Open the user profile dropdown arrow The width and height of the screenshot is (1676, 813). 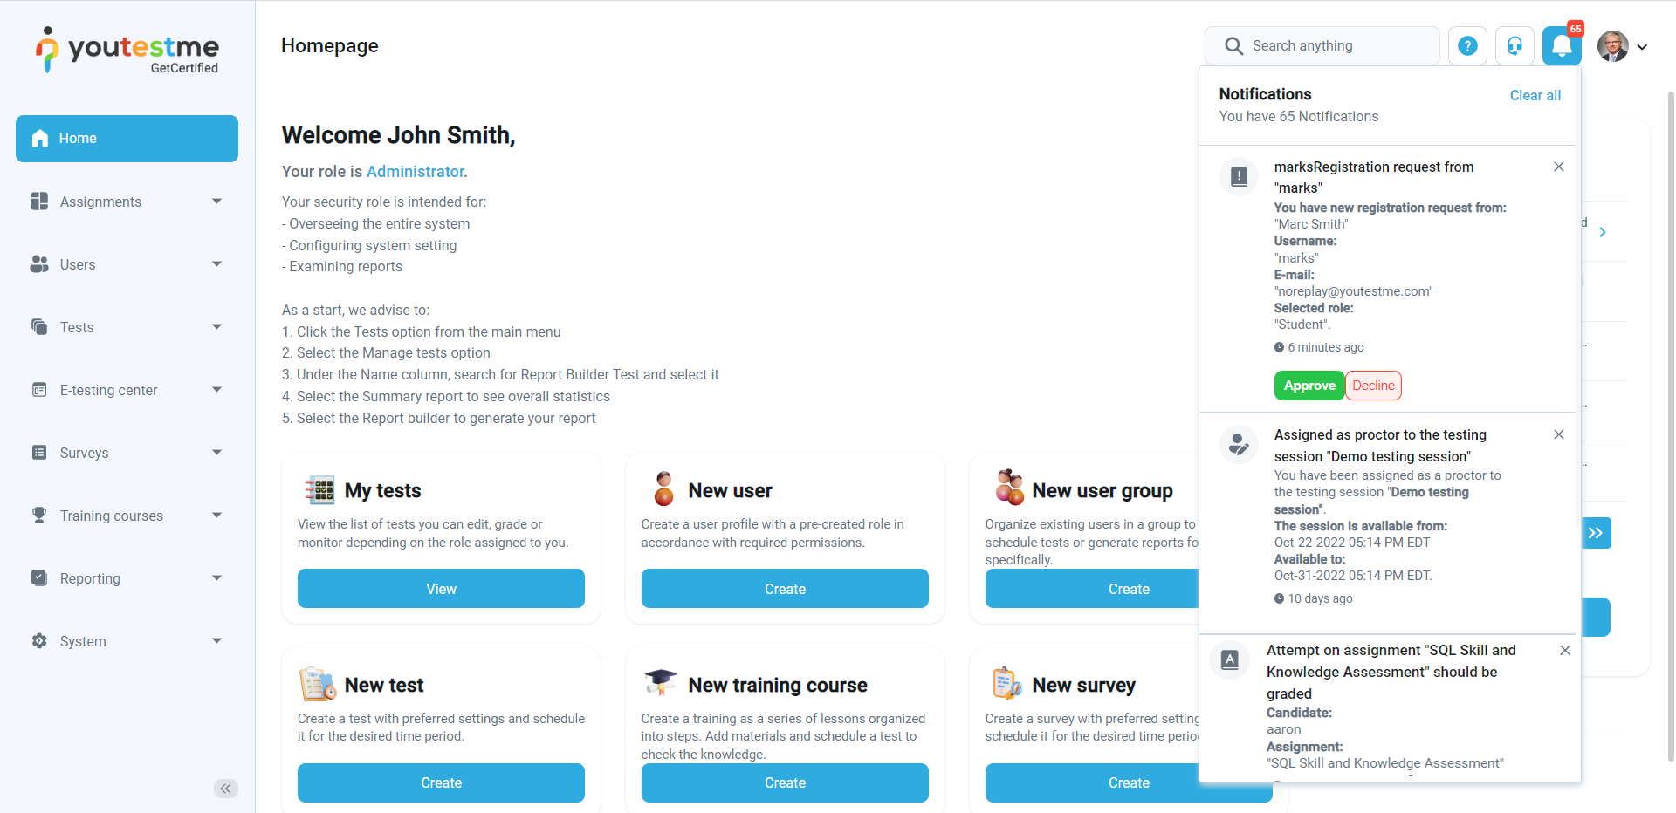click(x=1642, y=47)
